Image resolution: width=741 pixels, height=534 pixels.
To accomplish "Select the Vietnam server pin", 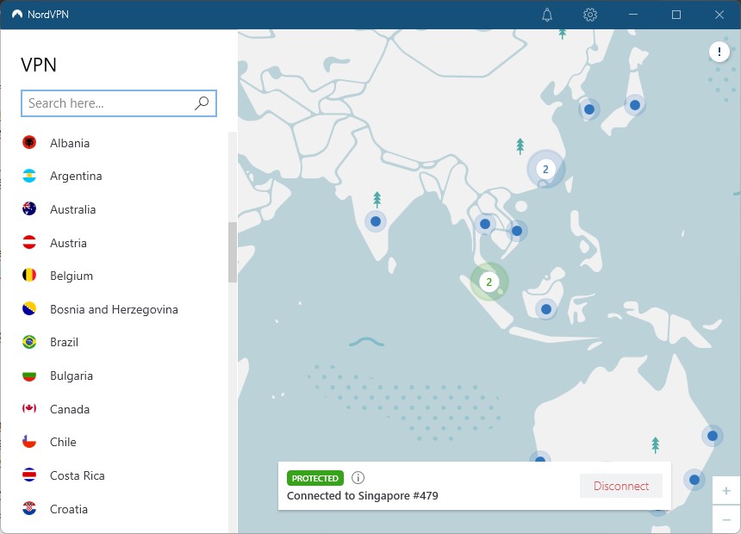I will click(517, 231).
